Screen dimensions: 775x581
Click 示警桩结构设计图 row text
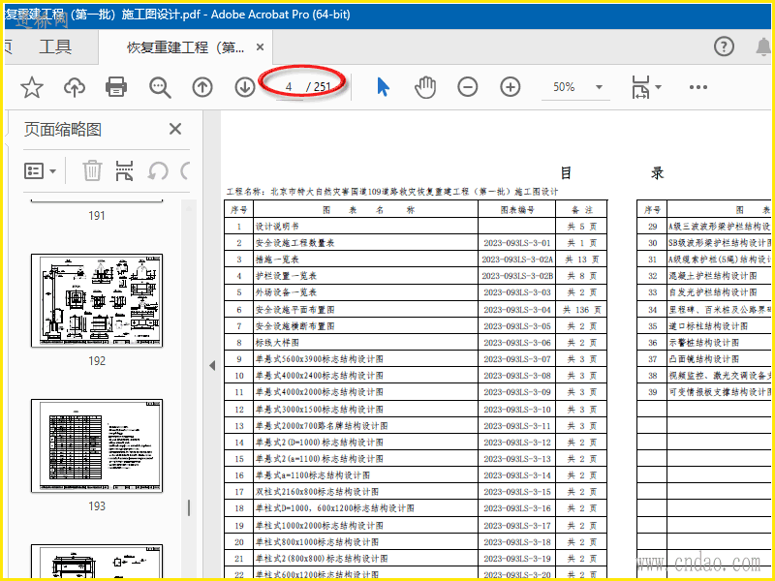(x=704, y=343)
